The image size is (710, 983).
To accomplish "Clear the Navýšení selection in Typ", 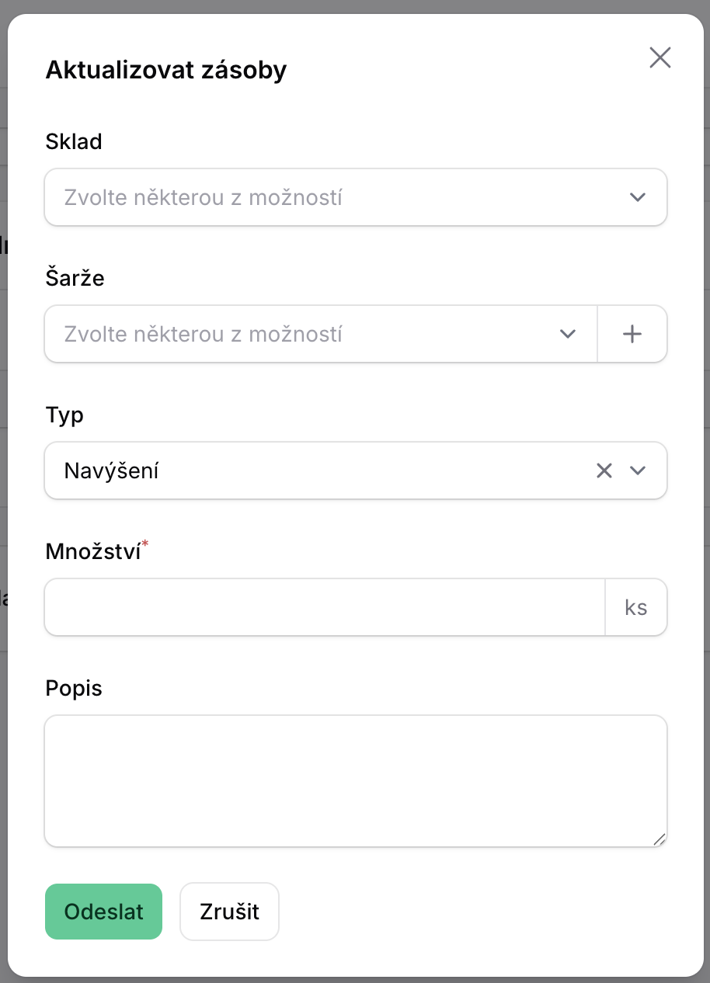I will point(604,471).
